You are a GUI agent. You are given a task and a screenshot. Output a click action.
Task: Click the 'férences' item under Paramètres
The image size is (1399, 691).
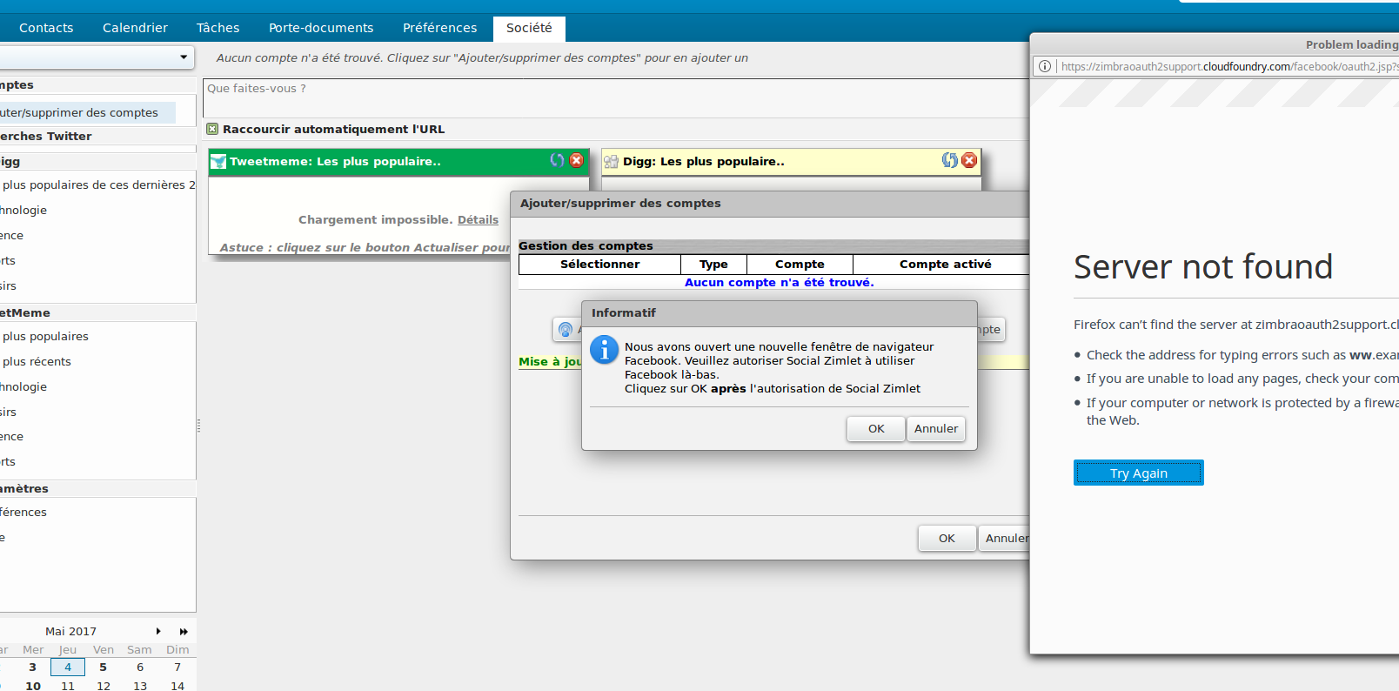(x=23, y=512)
